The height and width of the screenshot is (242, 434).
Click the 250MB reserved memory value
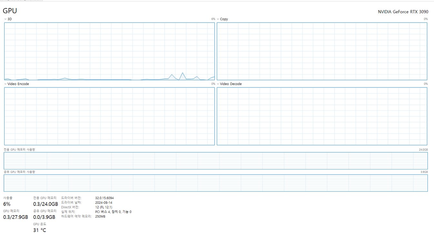click(100, 217)
